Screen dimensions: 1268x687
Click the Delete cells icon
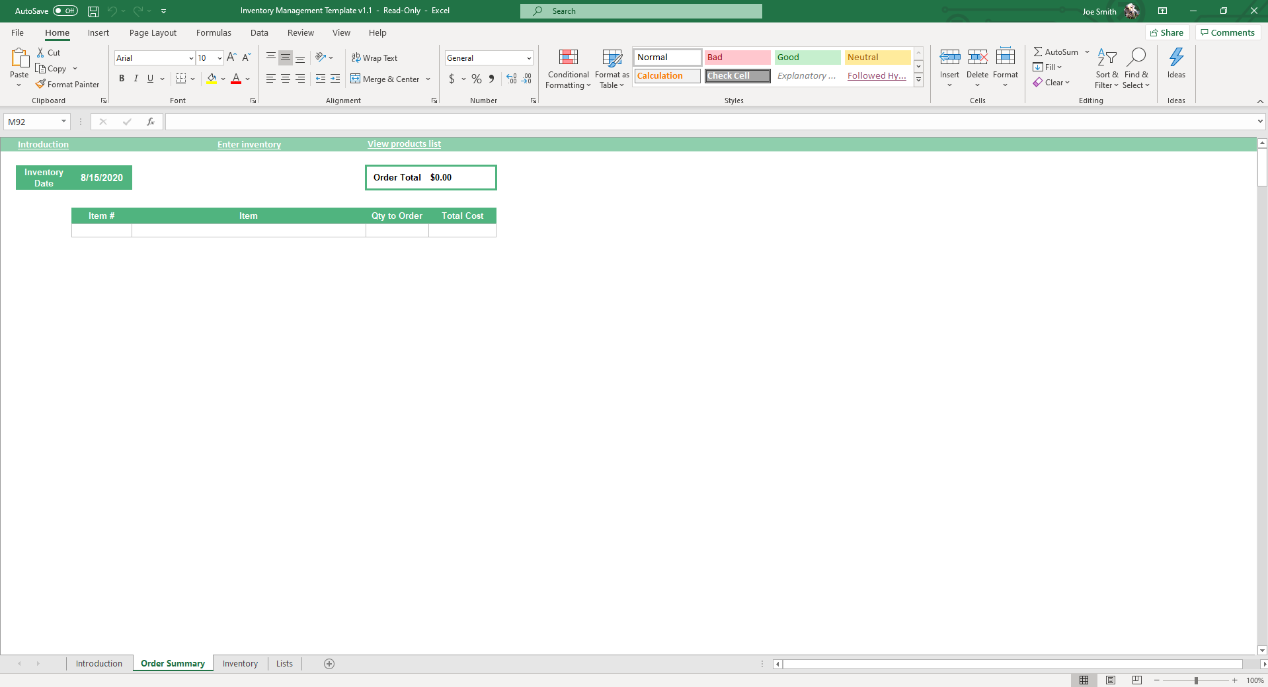978,58
